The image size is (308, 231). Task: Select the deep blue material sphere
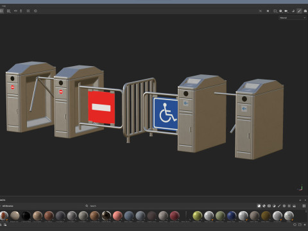232,216
